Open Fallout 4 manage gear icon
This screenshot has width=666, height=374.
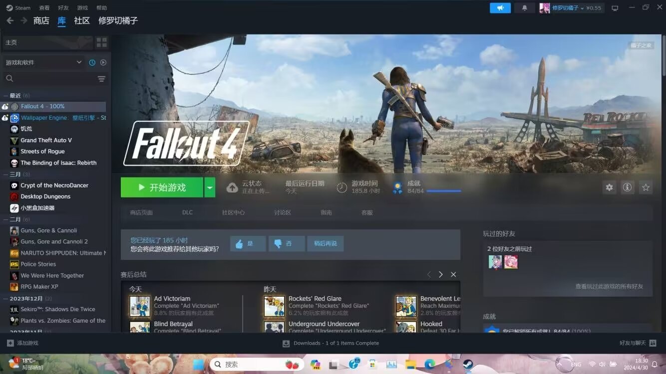[x=609, y=187]
